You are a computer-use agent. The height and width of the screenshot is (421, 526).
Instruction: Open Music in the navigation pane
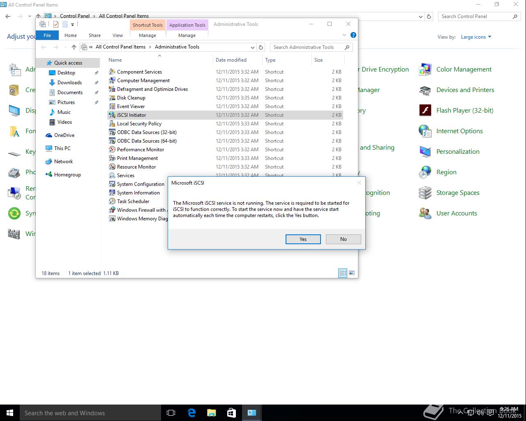[64, 112]
